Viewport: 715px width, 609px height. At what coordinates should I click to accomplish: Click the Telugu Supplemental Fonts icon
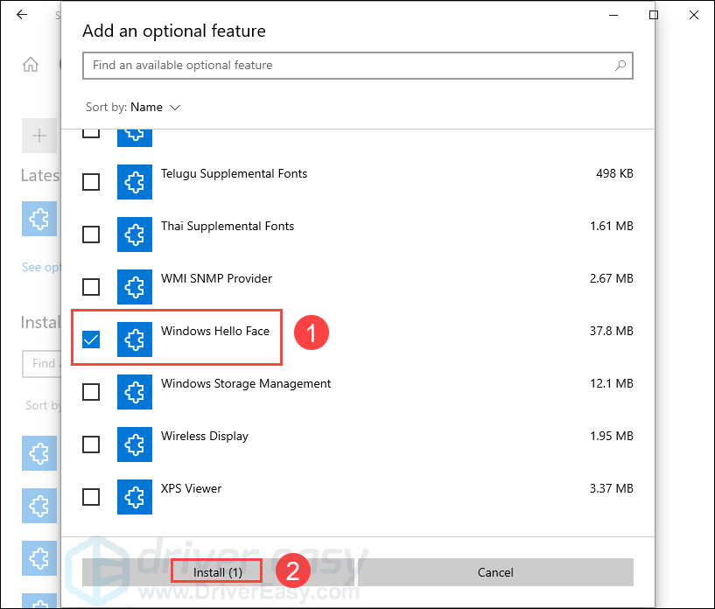(134, 182)
